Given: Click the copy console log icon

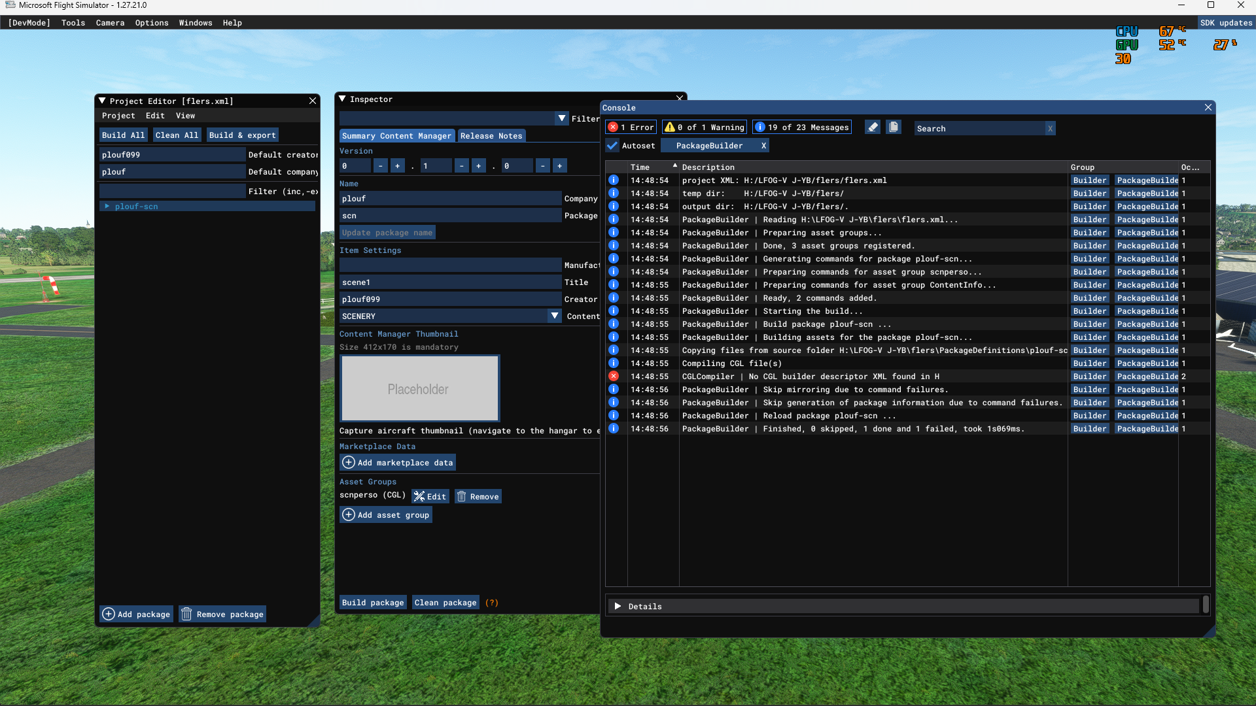Looking at the screenshot, I should tap(894, 127).
